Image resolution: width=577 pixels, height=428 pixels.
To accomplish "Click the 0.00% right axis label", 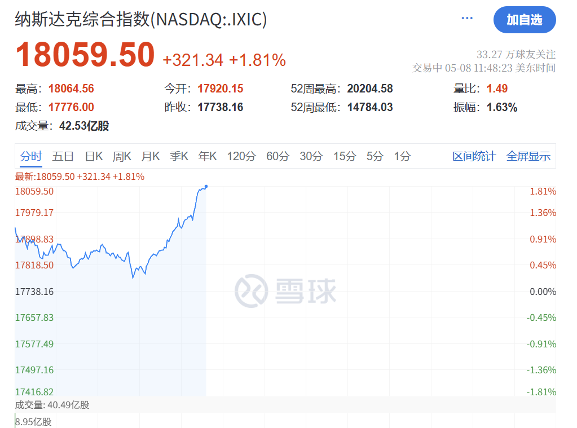I will [x=543, y=292].
